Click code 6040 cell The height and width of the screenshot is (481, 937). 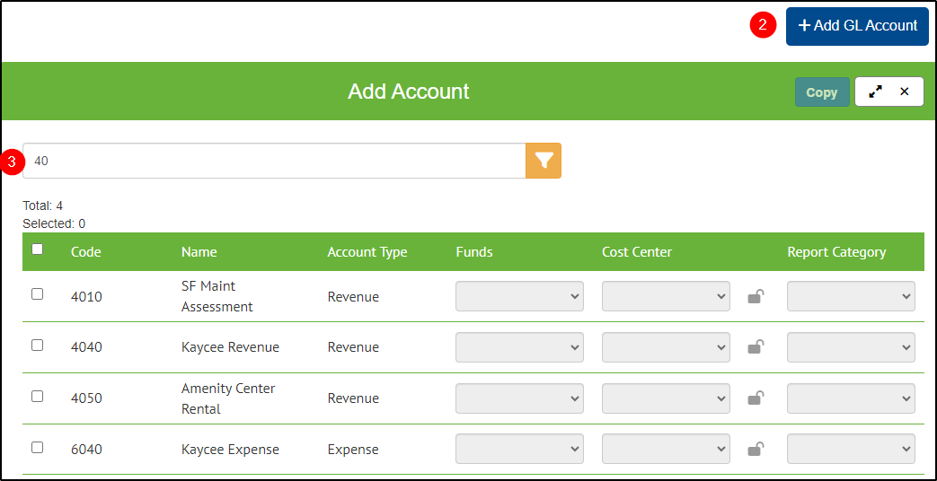point(86,450)
